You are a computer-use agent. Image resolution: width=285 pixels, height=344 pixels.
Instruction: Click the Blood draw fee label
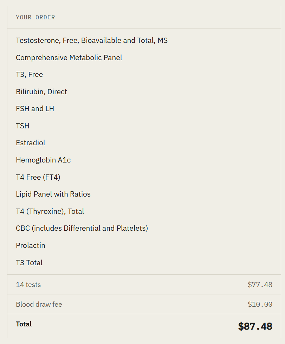tap(39, 305)
